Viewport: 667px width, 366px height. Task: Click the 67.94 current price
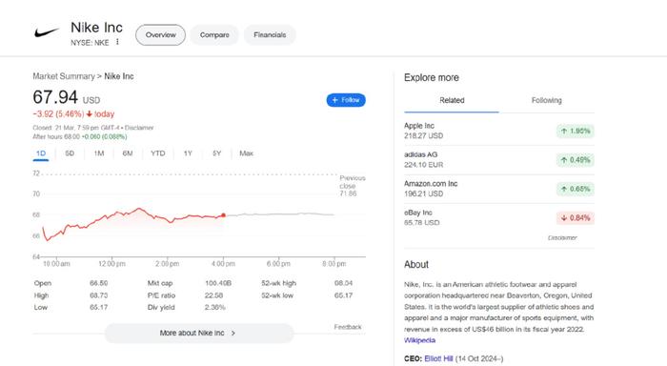tap(55, 97)
